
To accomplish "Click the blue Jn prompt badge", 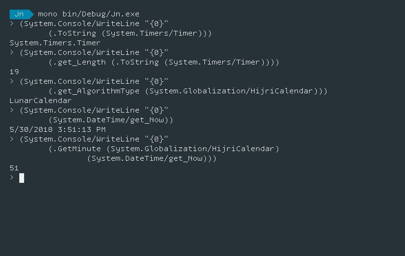I will pos(19,14).
